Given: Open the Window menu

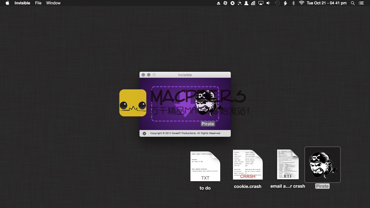Looking at the screenshot, I should tap(53, 3).
